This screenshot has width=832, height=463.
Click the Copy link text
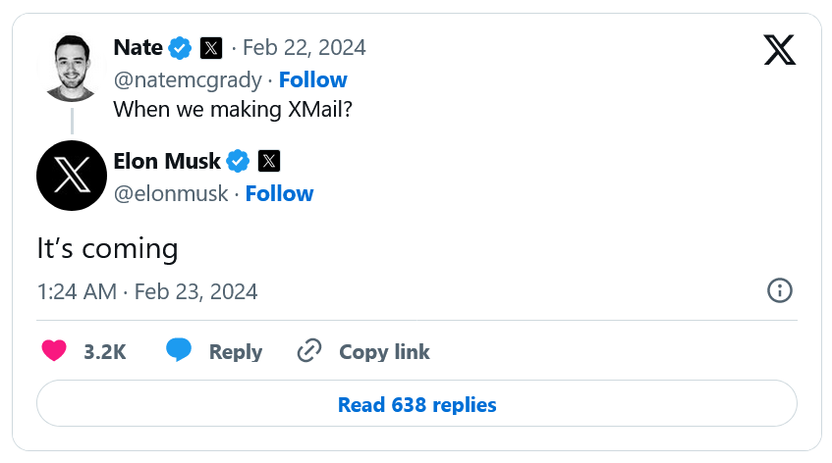(384, 352)
